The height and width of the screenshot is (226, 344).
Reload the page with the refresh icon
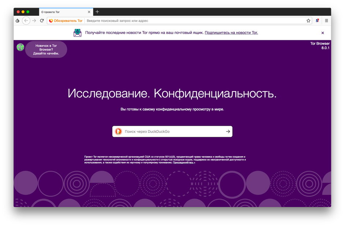click(42, 20)
